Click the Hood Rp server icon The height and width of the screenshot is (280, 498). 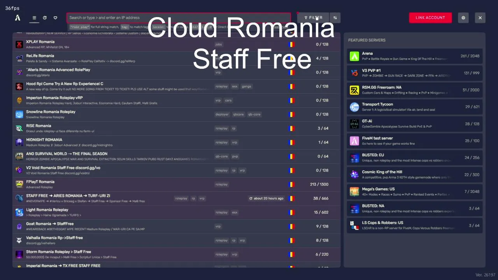click(19, 86)
